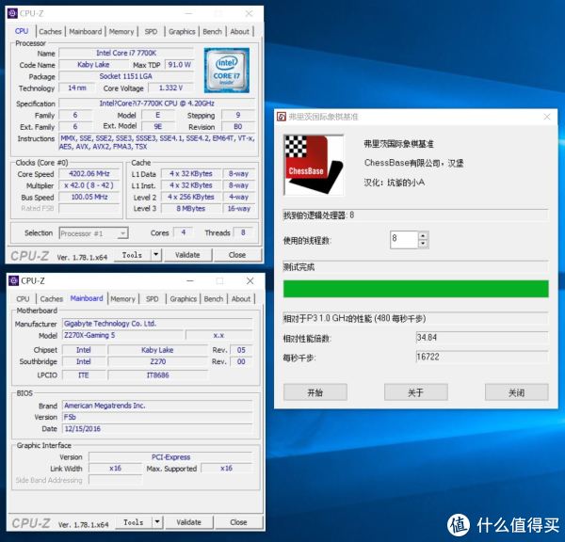Decrease thread count with down spinner arrow
This screenshot has height=542, width=565.
(423, 244)
